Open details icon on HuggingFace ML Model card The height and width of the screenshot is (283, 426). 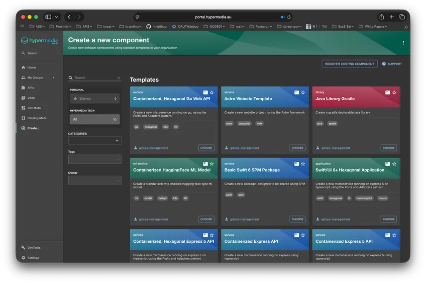coord(206,164)
